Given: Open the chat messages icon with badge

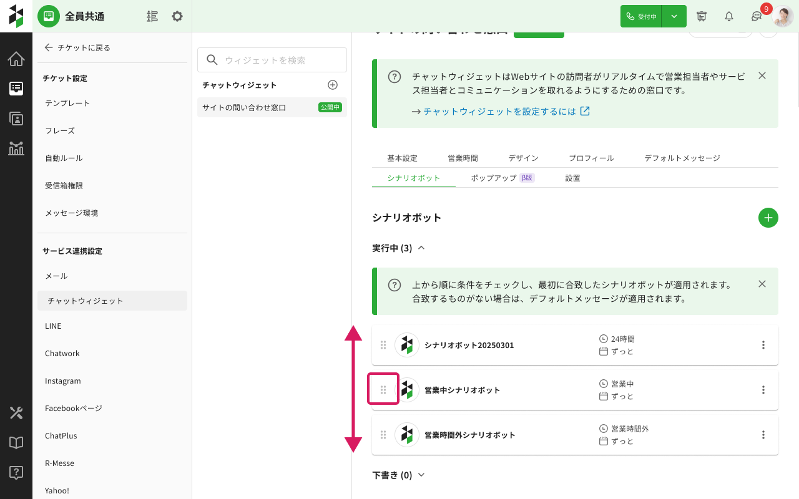Looking at the screenshot, I should [757, 16].
